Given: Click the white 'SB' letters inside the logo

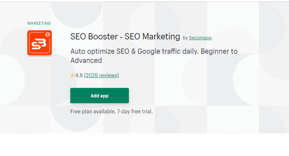Looking at the screenshot, I should coord(39,44).
